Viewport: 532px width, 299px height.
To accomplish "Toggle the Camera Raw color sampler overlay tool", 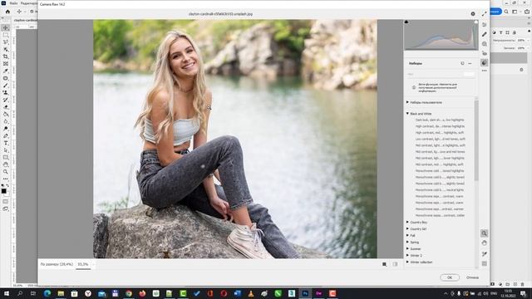I will (484, 254).
